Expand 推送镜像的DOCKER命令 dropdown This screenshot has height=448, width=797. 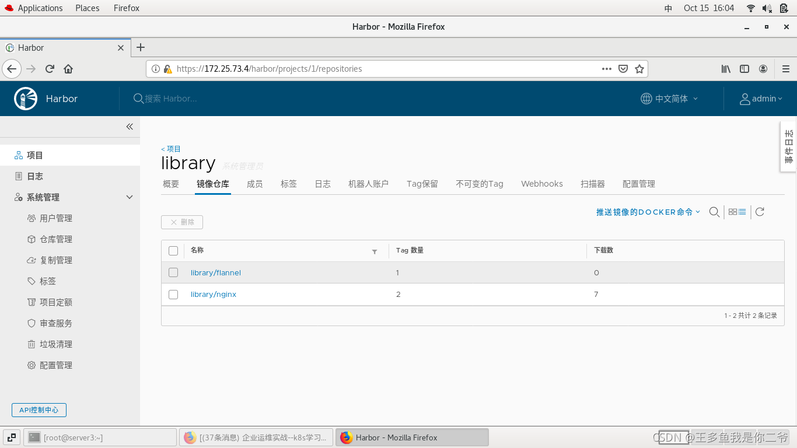pos(648,212)
